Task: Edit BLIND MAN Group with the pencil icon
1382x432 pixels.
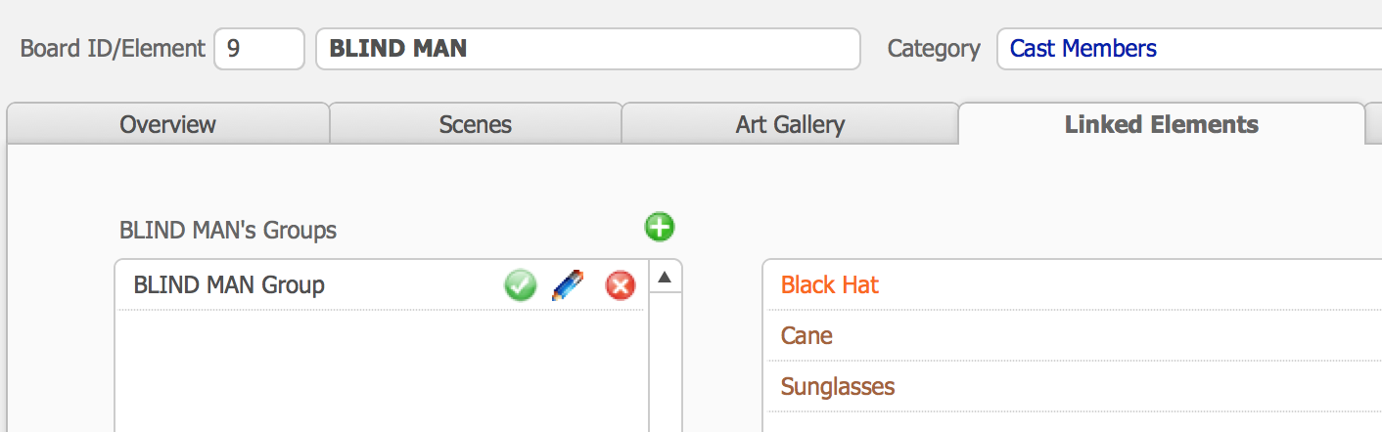Action: tap(568, 285)
